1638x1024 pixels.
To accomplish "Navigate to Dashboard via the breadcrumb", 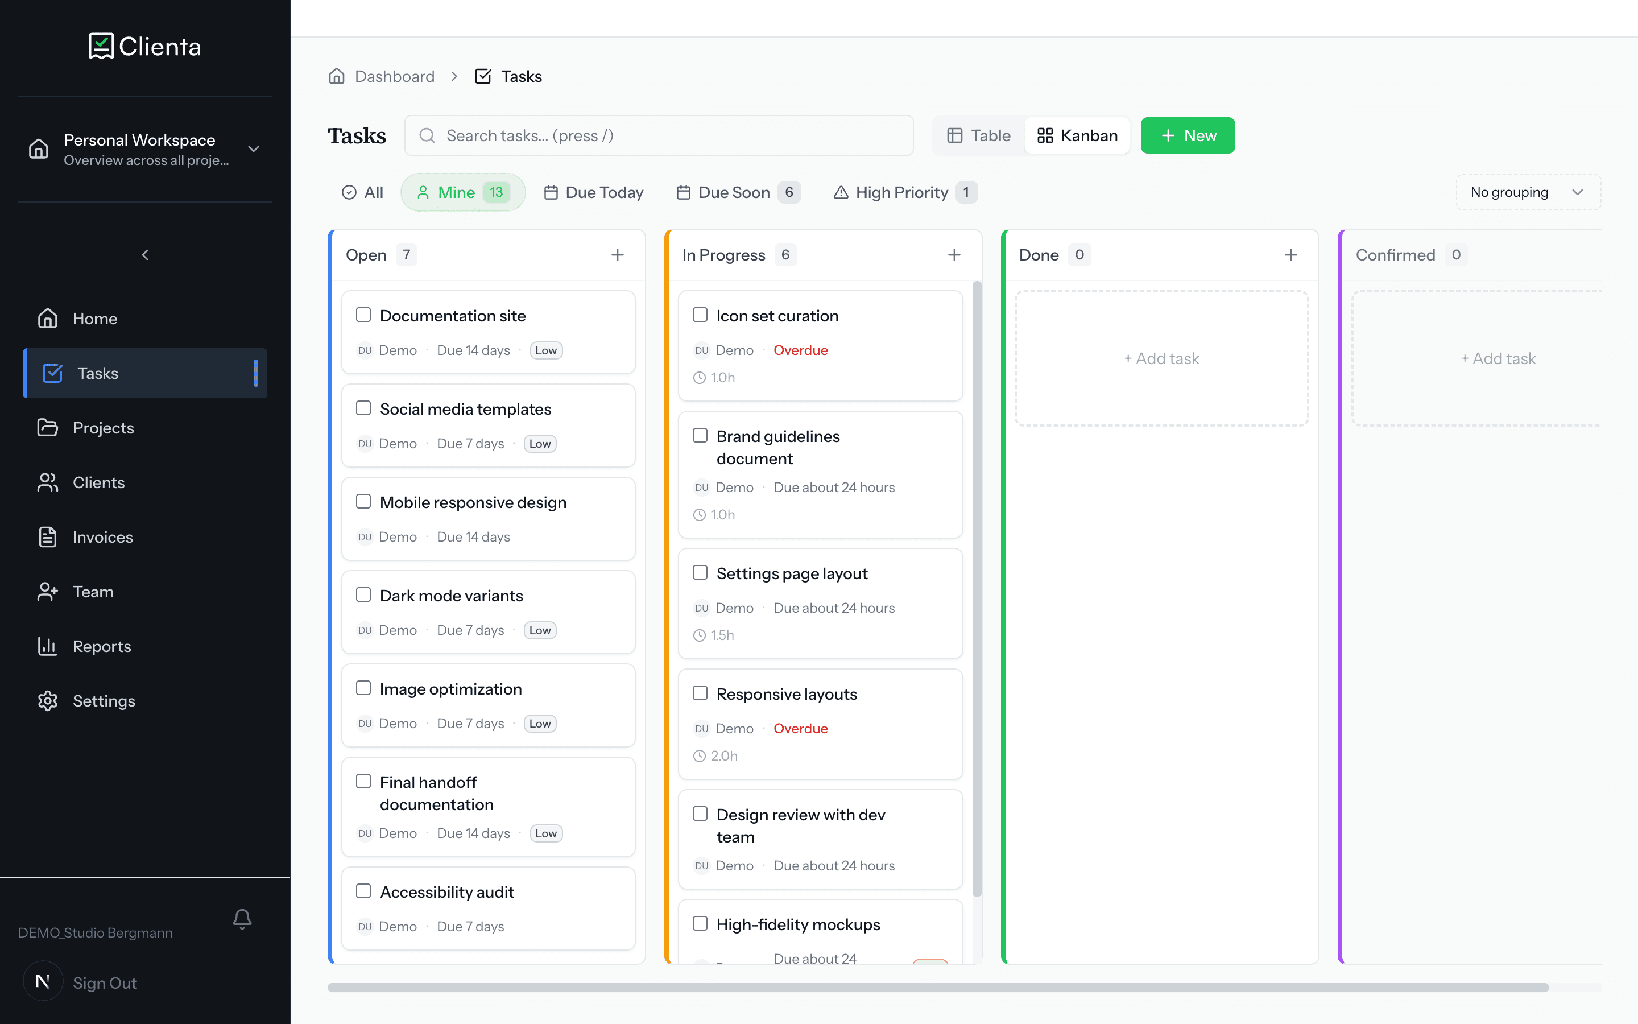I will point(395,76).
